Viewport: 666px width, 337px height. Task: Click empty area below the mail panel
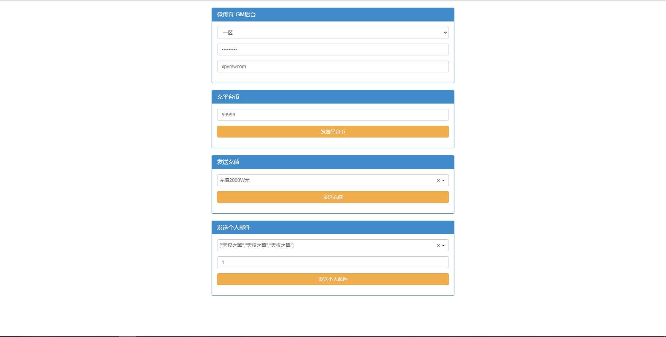(333, 315)
